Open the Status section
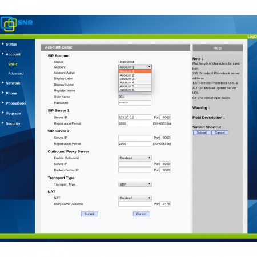 (x=11, y=45)
